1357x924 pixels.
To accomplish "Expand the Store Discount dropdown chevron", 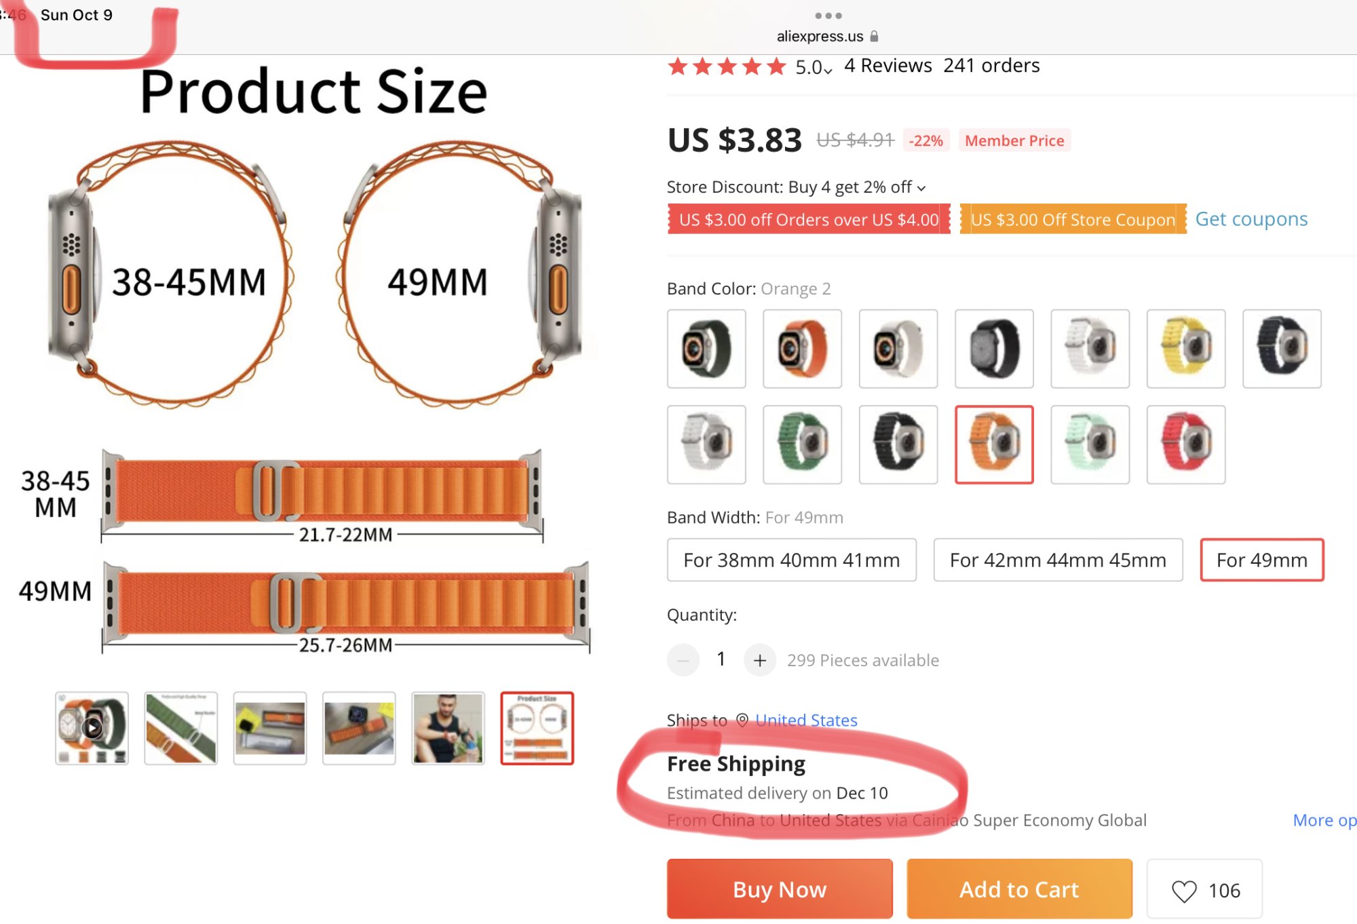I will (921, 188).
